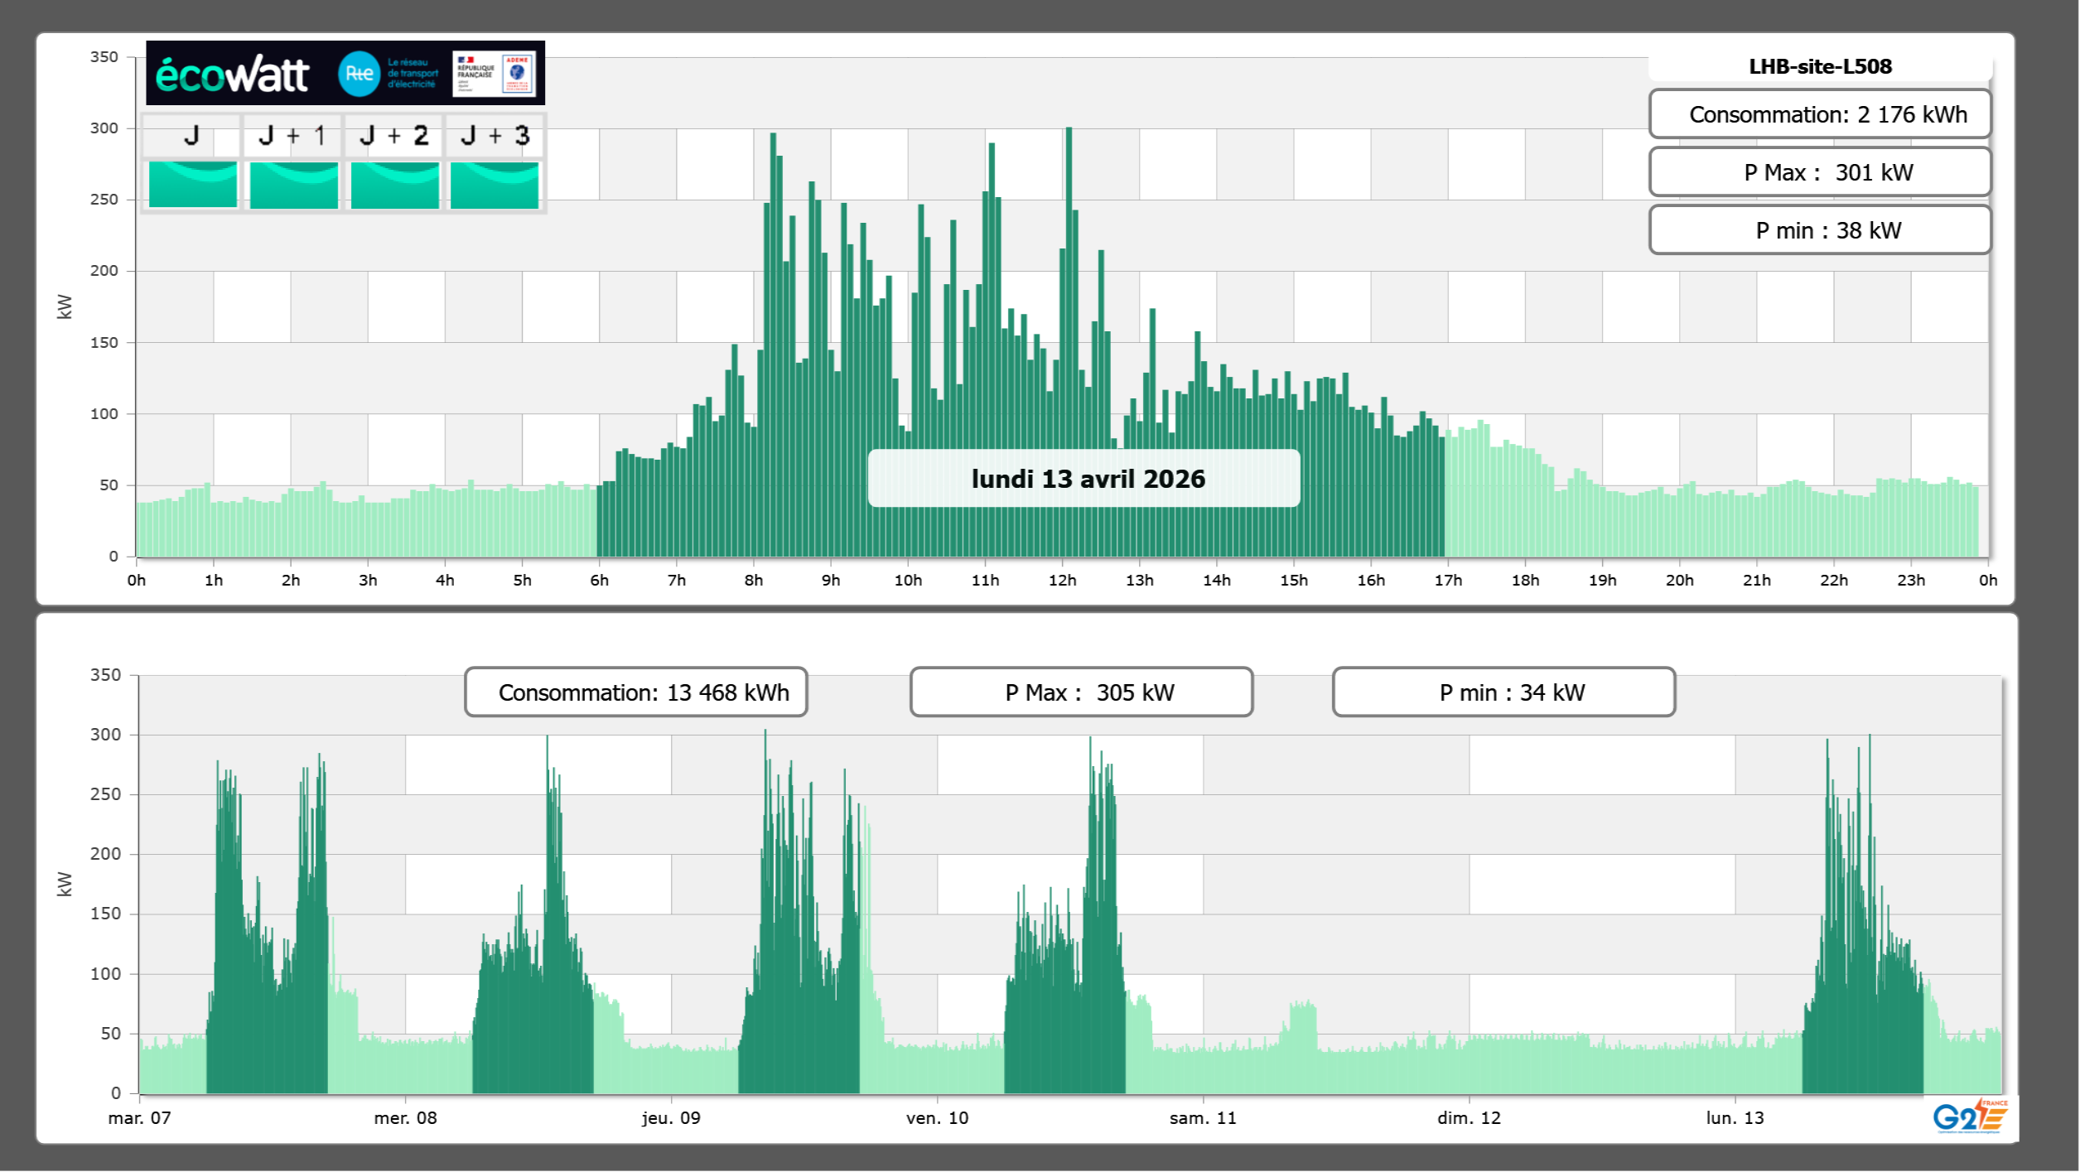This screenshot has height=1172, width=2080.
Task: Click the P Max : 305 kW box
Action: click(1081, 692)
